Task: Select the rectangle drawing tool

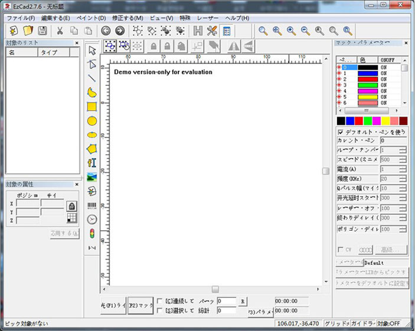Action: tap(92, 107)
